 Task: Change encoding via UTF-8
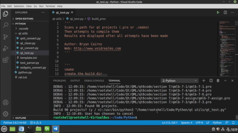pos(199,123)
